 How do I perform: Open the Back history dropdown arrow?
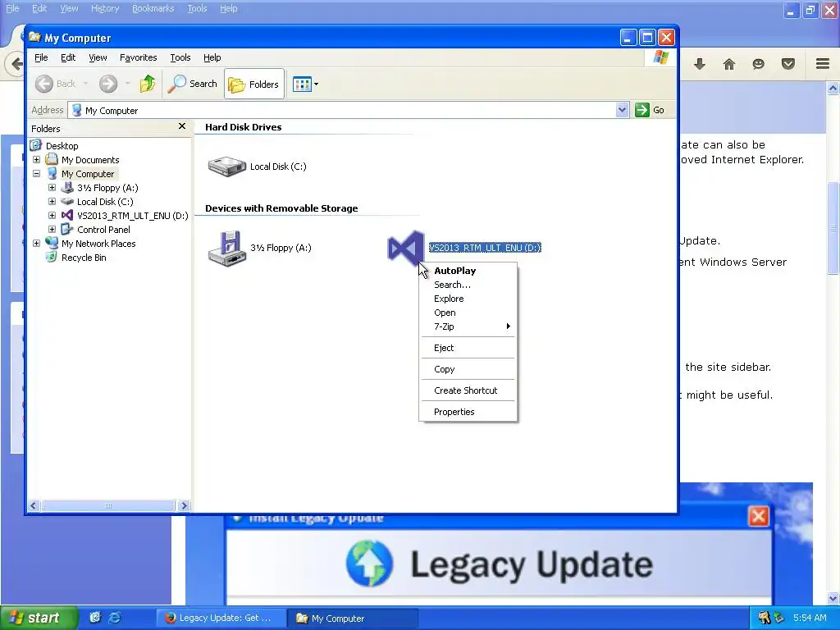pyautogui.click(x=85, y=84)
